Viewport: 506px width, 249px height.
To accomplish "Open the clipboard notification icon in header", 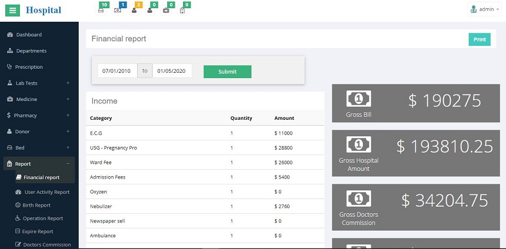I will 182,11.
